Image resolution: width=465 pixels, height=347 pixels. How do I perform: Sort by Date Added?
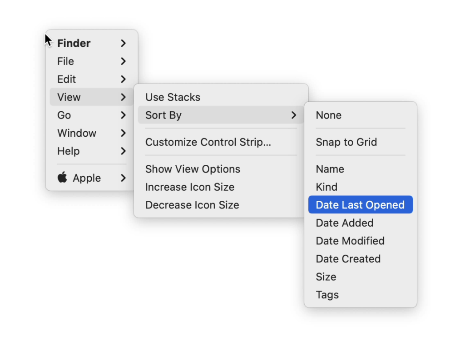pos(344,223)
